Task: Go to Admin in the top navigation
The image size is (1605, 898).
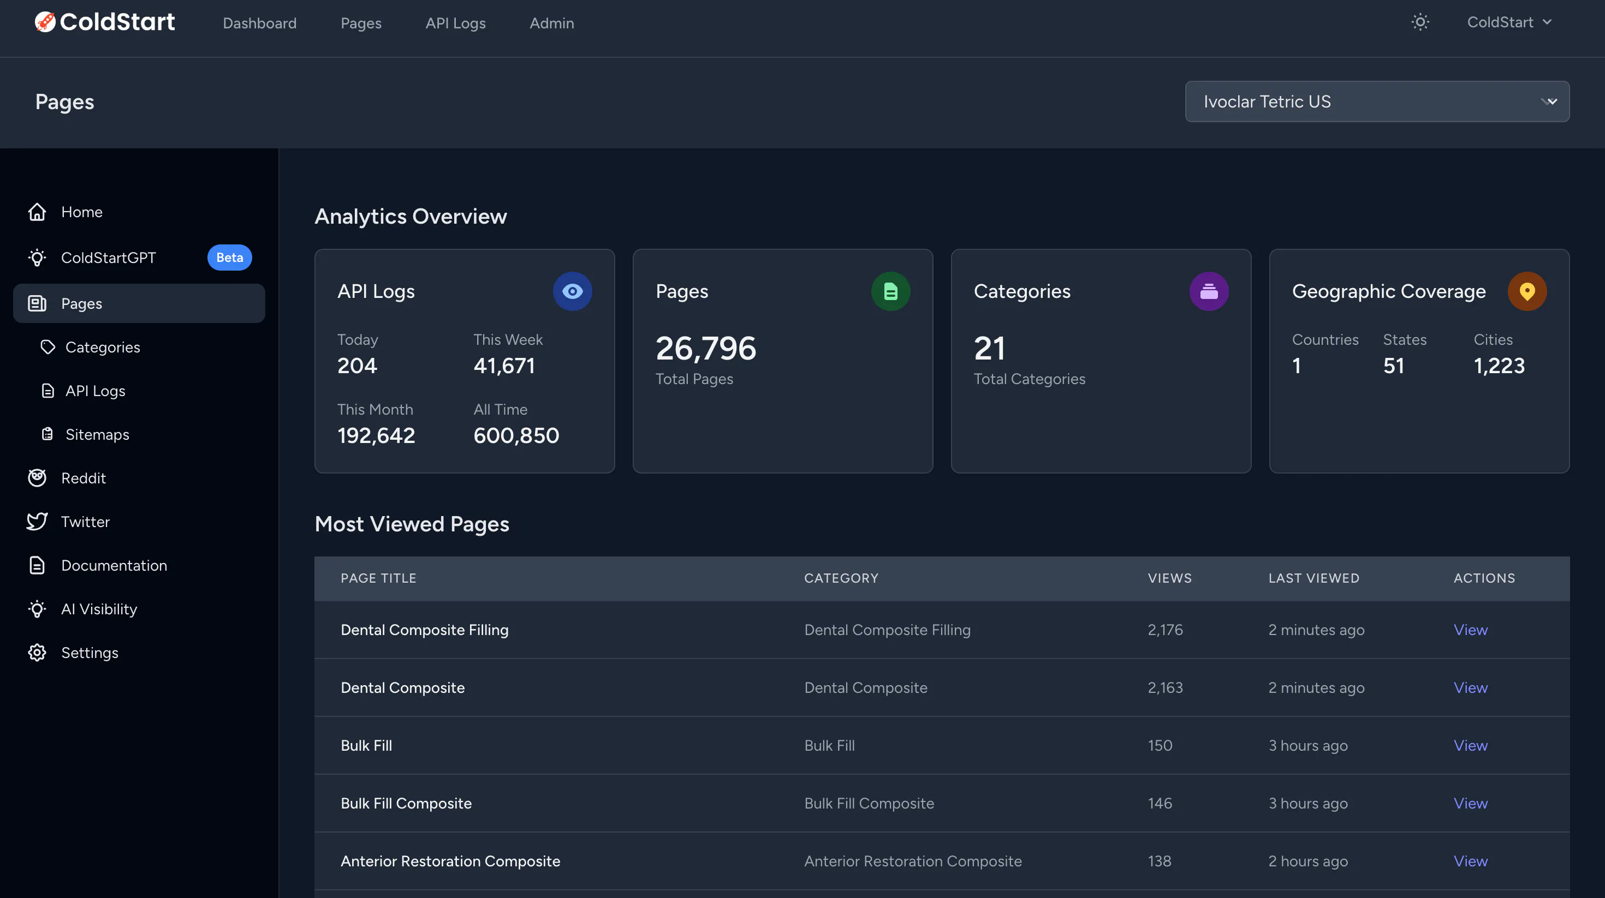Action: [x=551, y=23]
